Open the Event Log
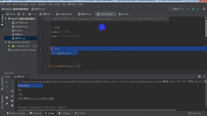The height and width of the screenshot is (116, 207). pos(194,113)
